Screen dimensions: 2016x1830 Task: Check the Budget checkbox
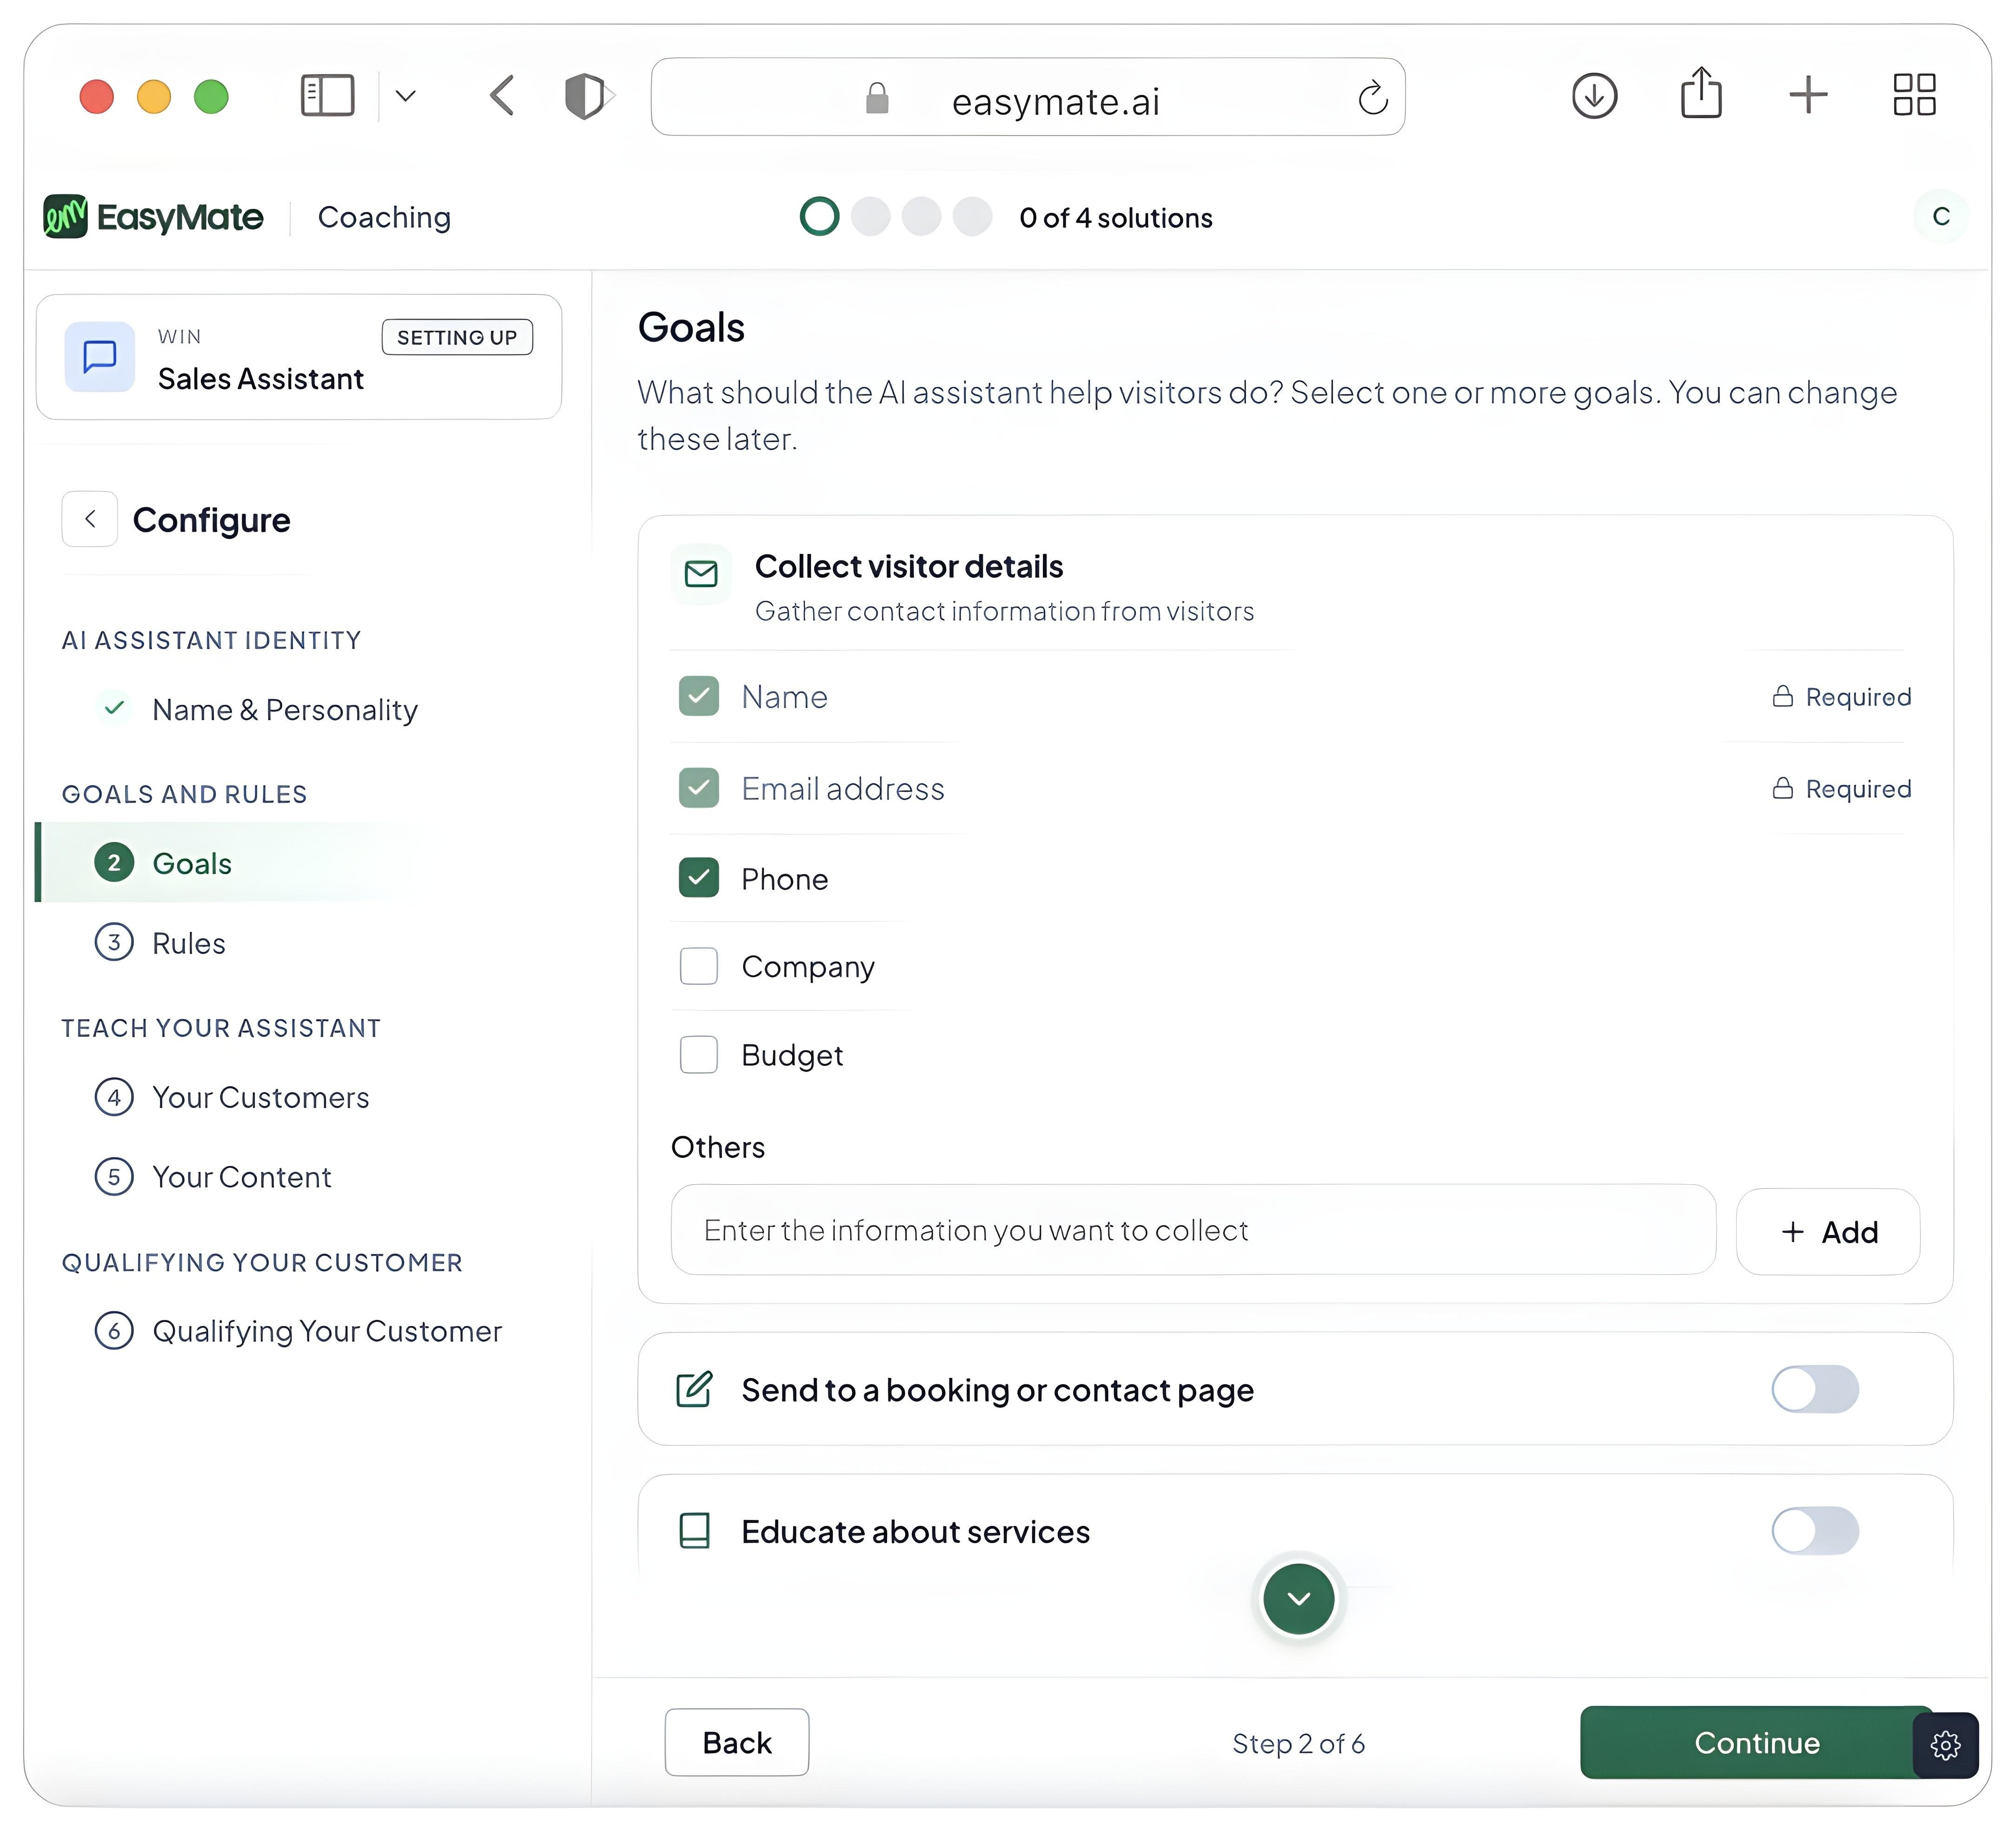click(698, 1054)
